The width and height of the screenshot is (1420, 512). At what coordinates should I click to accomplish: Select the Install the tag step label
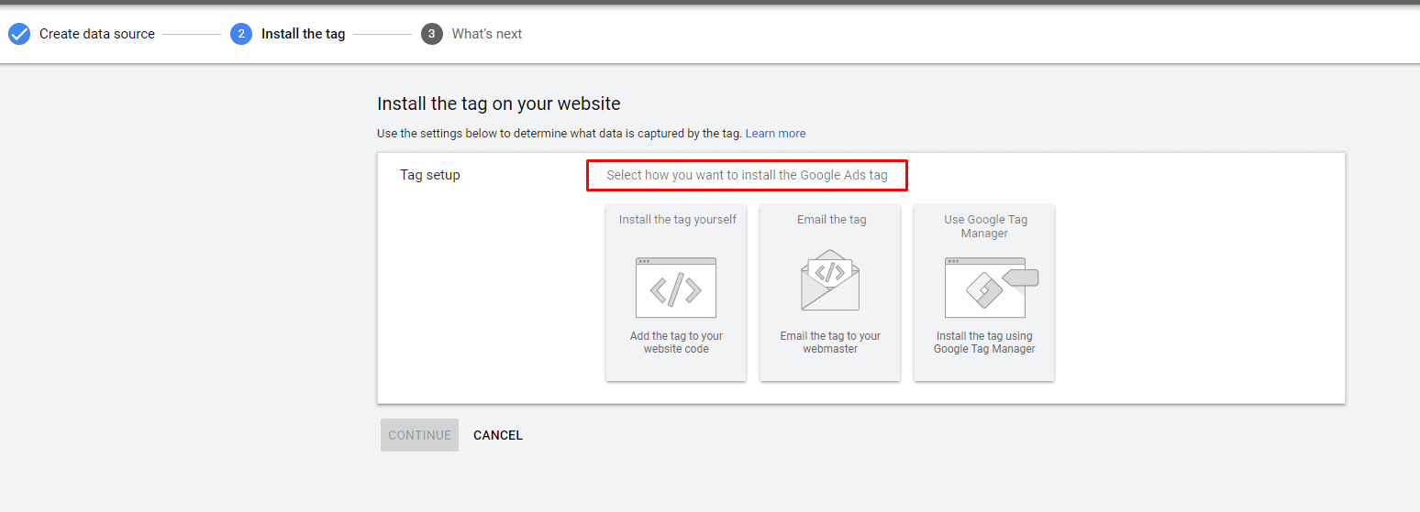point(304,34)
